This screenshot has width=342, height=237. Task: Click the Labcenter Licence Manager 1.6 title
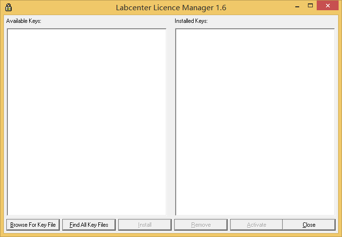click(x=171, y=8)
